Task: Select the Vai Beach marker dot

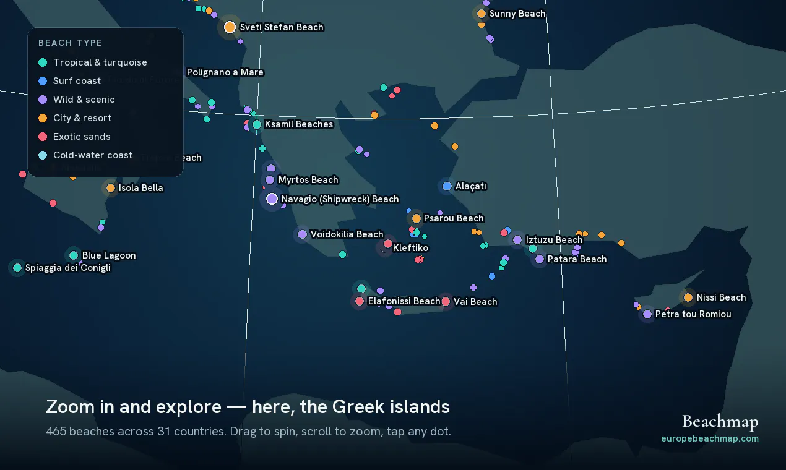Action: pyautogui.click(x=446, y=301)
